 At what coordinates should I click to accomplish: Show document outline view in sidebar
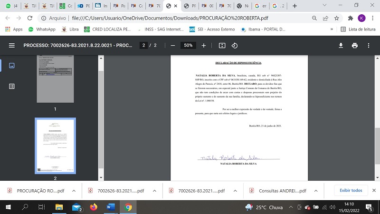pyautogui.click(x=12, y=86)
